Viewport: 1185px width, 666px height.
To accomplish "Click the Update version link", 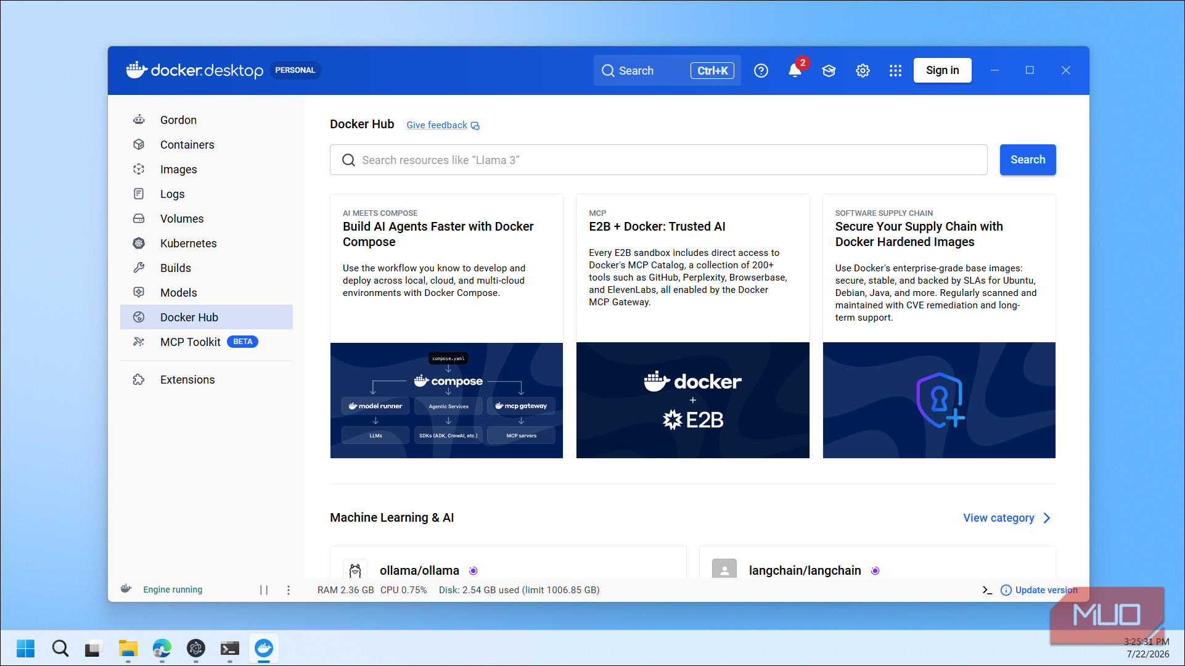I will click(1046, 590).
